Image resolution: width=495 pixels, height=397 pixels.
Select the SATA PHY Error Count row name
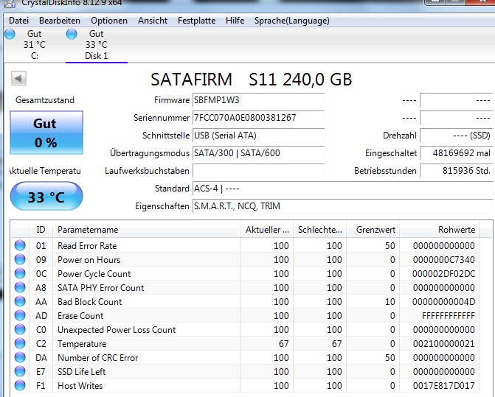pyautogui.click(x=101, y=288)
